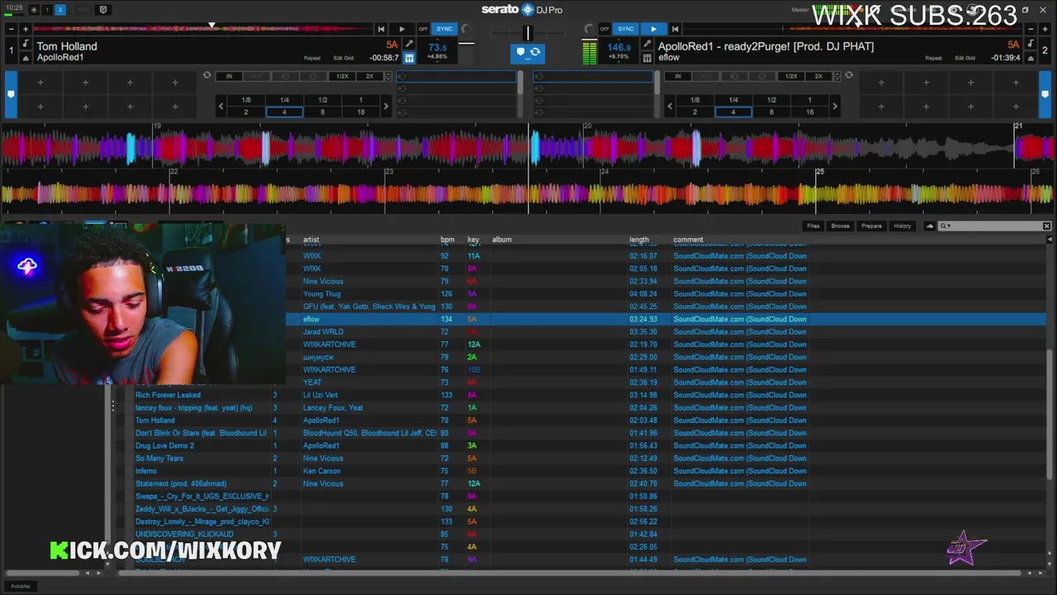Screen dimensions: 1057x595
Task: Toggle display mode sun icon
Action: 34,10
